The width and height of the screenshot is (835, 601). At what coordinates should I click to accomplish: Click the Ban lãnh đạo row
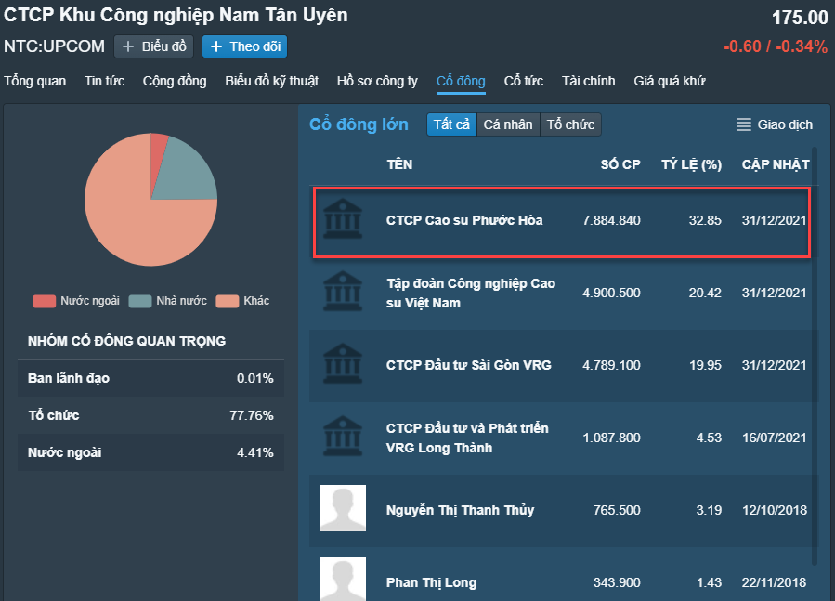pos(150,378)
